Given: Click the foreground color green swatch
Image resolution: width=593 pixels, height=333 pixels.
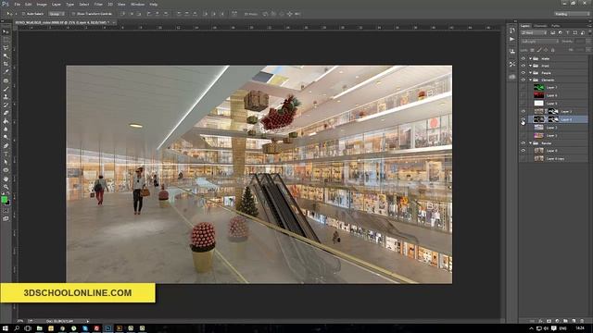Looking at the screenshot, I should tap(4, 200).
